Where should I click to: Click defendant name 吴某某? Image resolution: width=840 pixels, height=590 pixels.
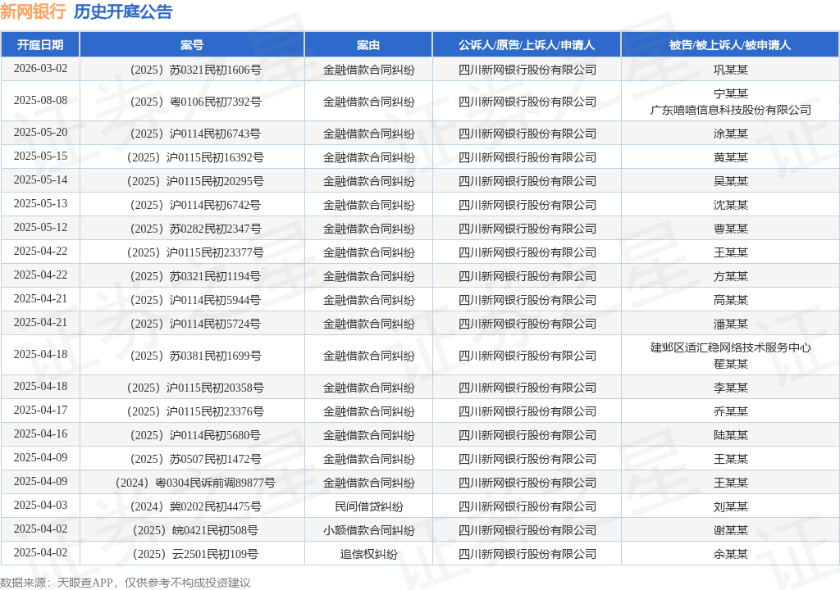(730, 181)
